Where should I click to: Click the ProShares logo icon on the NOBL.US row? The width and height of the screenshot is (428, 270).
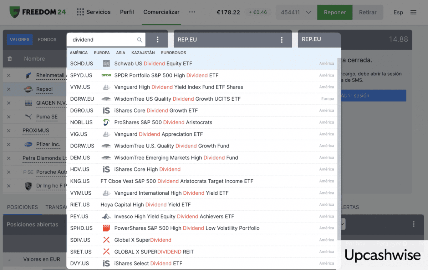click(106, 122)
